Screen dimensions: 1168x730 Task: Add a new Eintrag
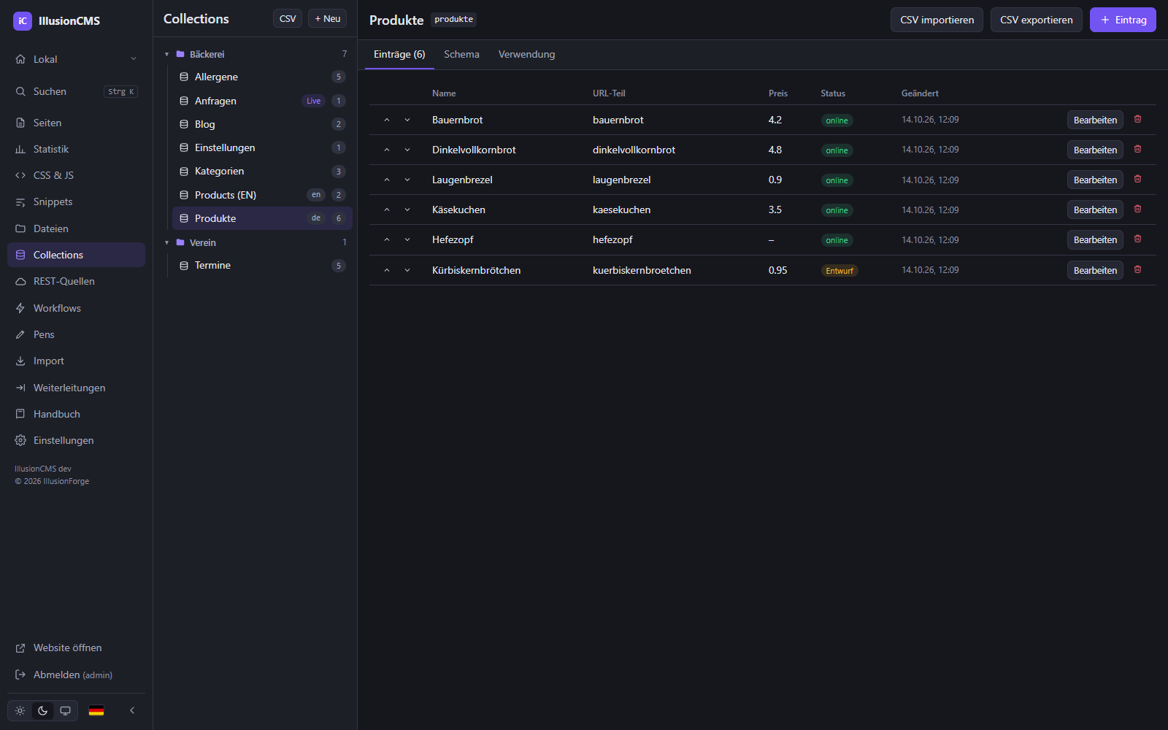pos(1123,20)
